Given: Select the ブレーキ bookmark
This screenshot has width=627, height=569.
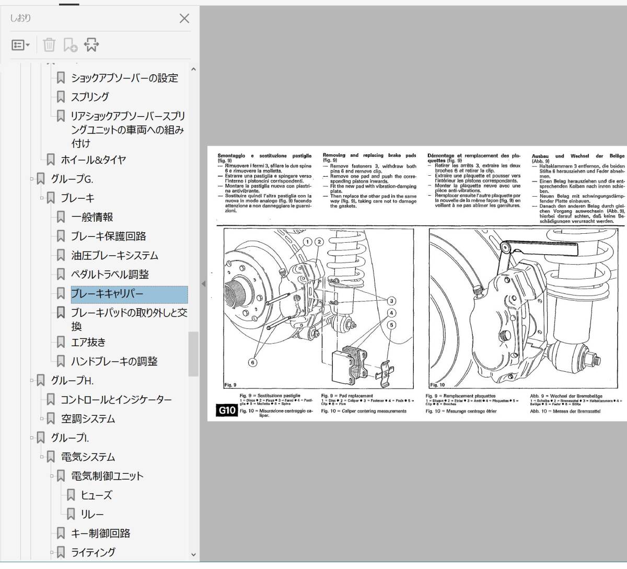Looking at the screenshot, I should tap(78, 198).
